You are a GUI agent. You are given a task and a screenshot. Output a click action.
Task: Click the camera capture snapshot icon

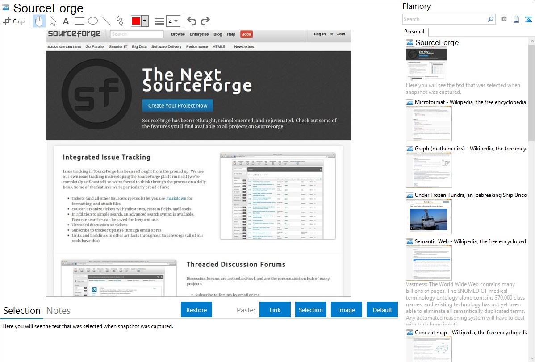[x=504, y=19]
